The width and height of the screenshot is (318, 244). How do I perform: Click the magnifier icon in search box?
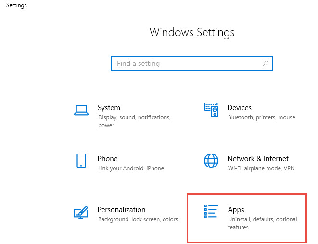tap(265, 64)
